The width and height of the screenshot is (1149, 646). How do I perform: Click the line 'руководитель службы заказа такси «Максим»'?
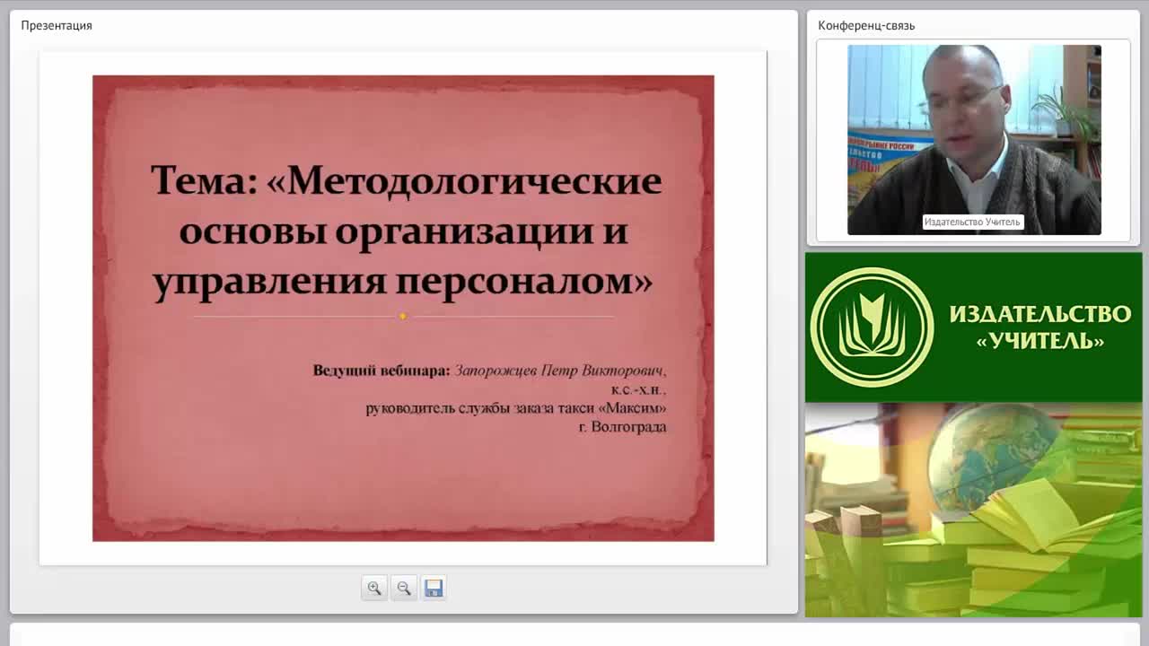[516, 408]
